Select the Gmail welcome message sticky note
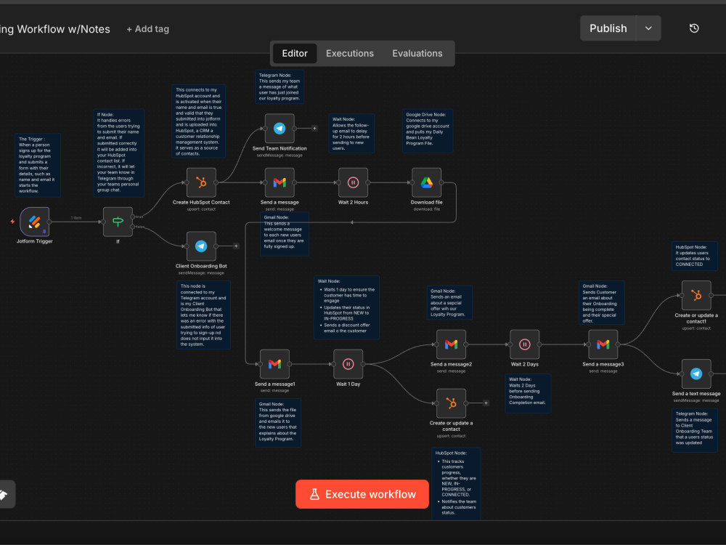The width and height of the screenshot is (726, 545). 285,234
